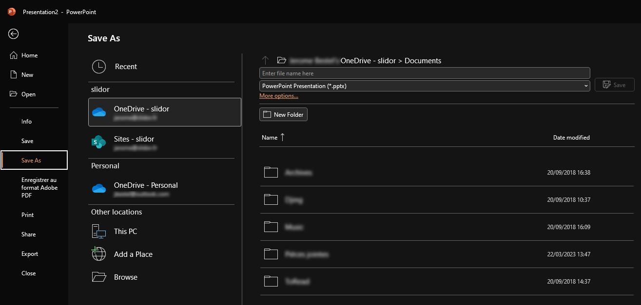
Task: Click the Save button beside file type
Action: pos(614,85)
